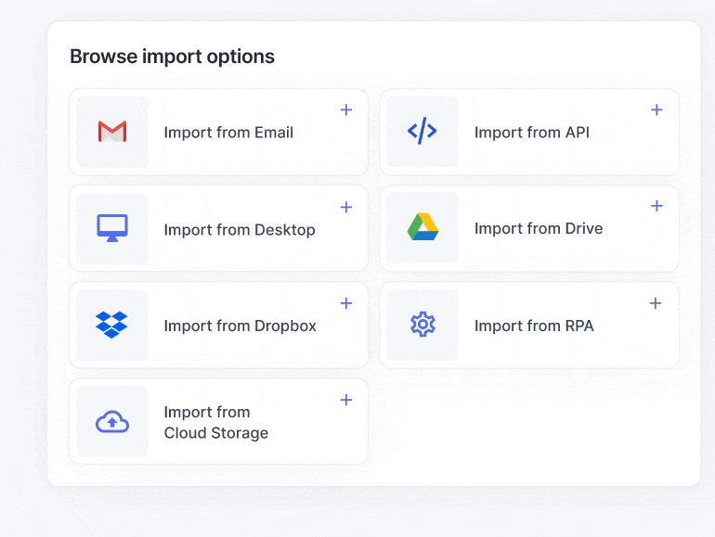This screenshot has height=537, width=715.
Task: Add Drive import with plus icon
Action: click(656, 206)
